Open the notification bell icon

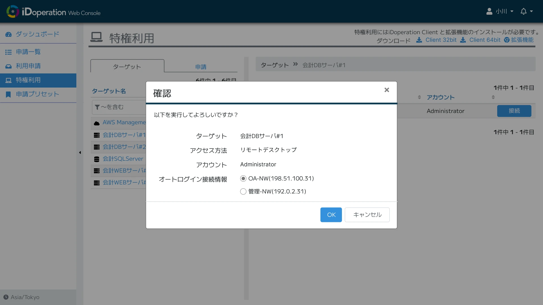coord(524,11)
